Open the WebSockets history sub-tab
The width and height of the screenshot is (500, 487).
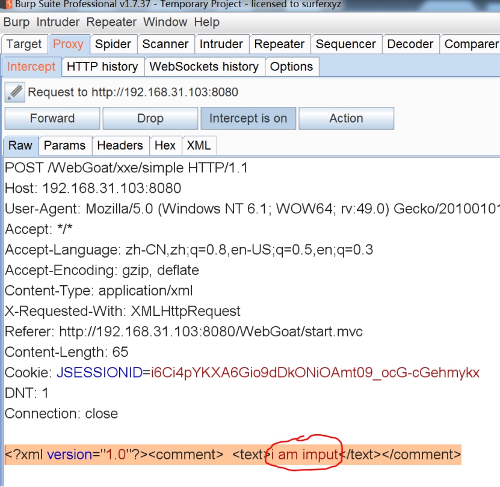(204, 67)
